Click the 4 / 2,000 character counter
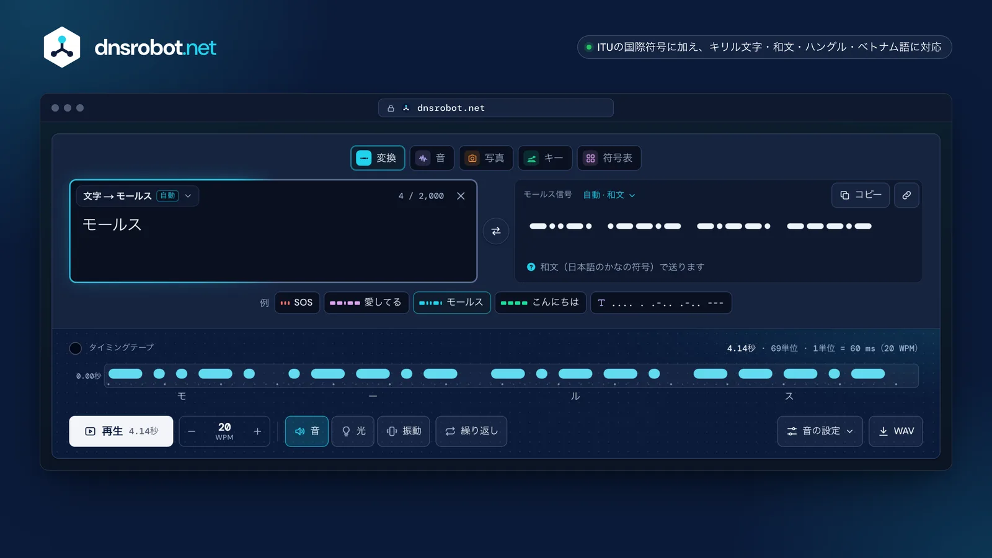The image size is (992, 558). pos(421,196)
